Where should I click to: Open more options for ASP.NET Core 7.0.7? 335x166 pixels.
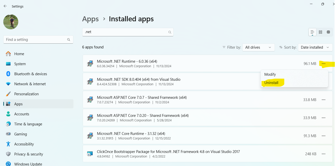pyautogui.click(x=323, y=100)
